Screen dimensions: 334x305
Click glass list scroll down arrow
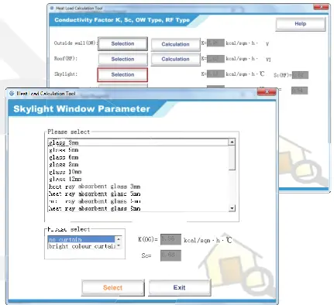click(x=232, y=208)
